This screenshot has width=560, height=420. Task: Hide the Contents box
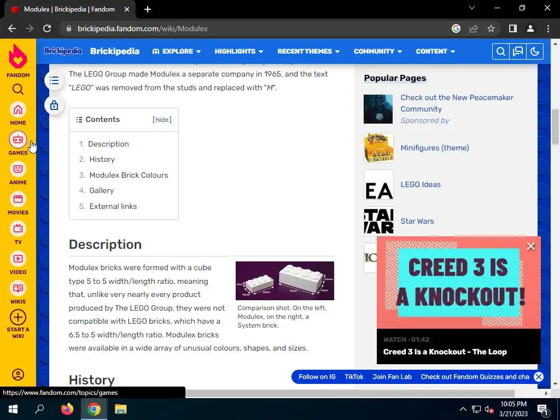162,120
